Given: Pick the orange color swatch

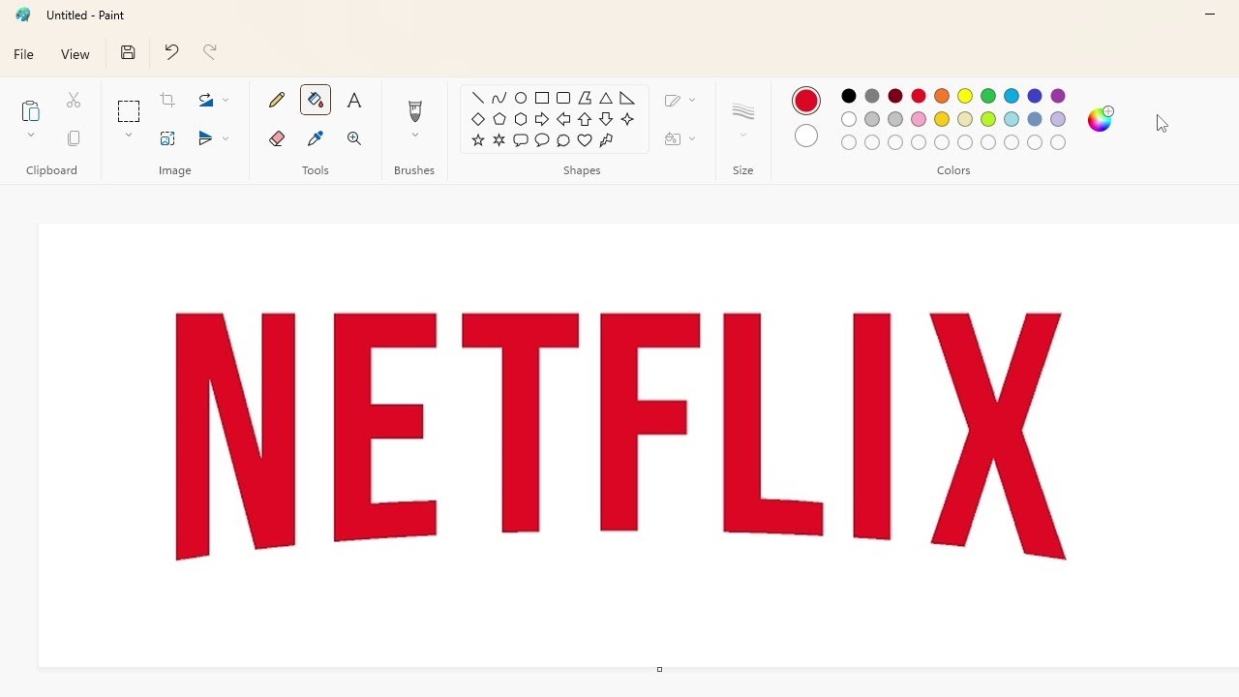Looking at the screenshot, I should click(942, 96).
